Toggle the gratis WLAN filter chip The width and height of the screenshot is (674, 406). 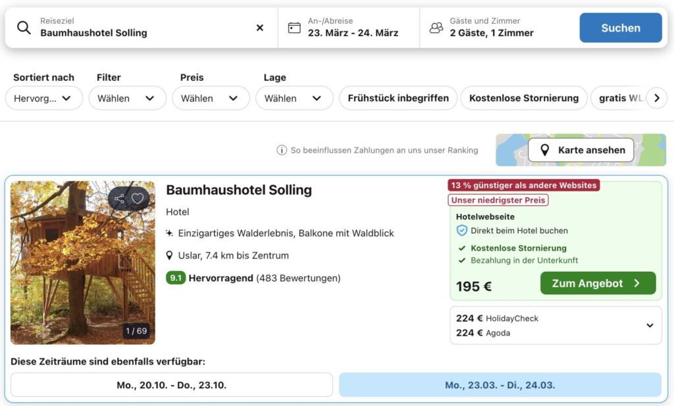pyautogui.click(x=619, y=98)
